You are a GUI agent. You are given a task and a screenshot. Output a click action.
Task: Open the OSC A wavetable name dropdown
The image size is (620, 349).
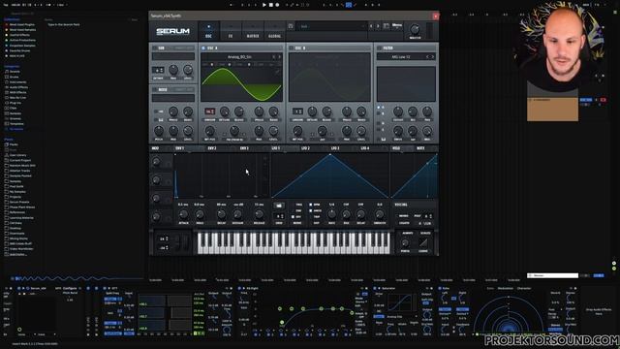[239, 57]
